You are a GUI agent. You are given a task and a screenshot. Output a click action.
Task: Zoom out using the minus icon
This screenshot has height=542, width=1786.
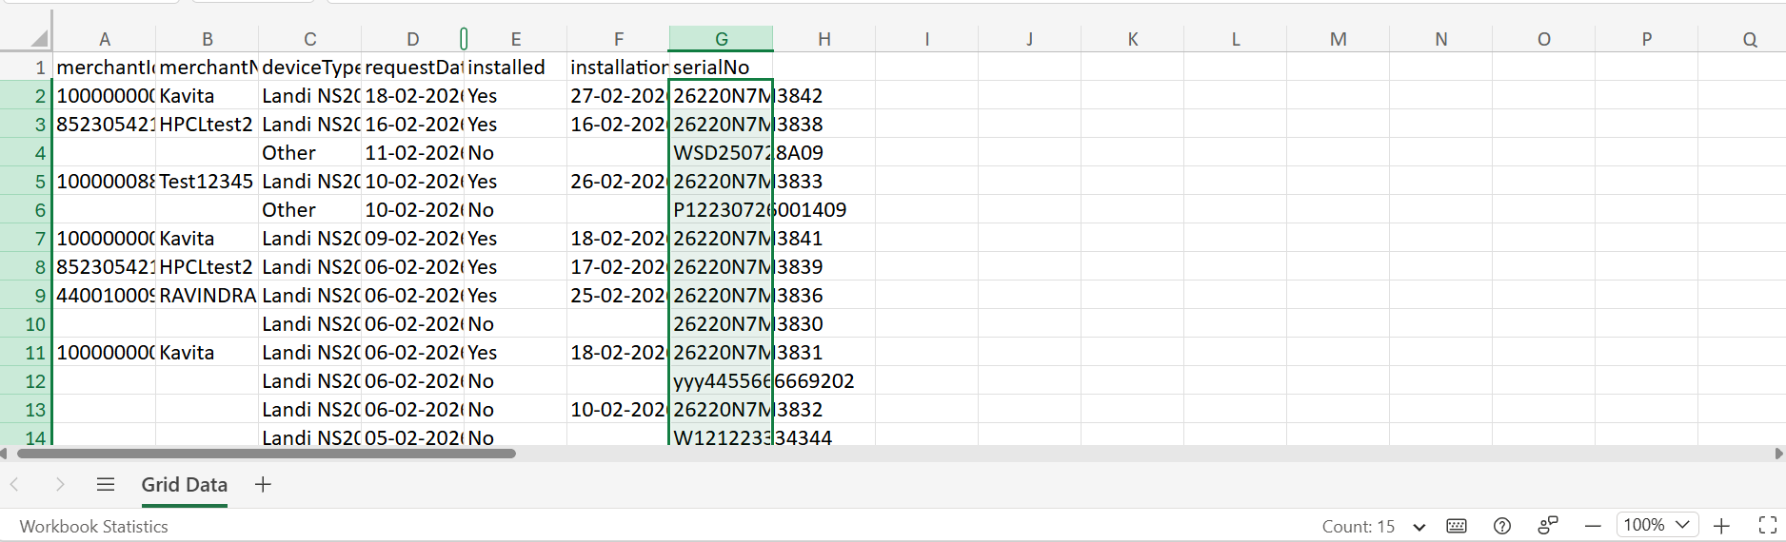tap(1593, 526)
